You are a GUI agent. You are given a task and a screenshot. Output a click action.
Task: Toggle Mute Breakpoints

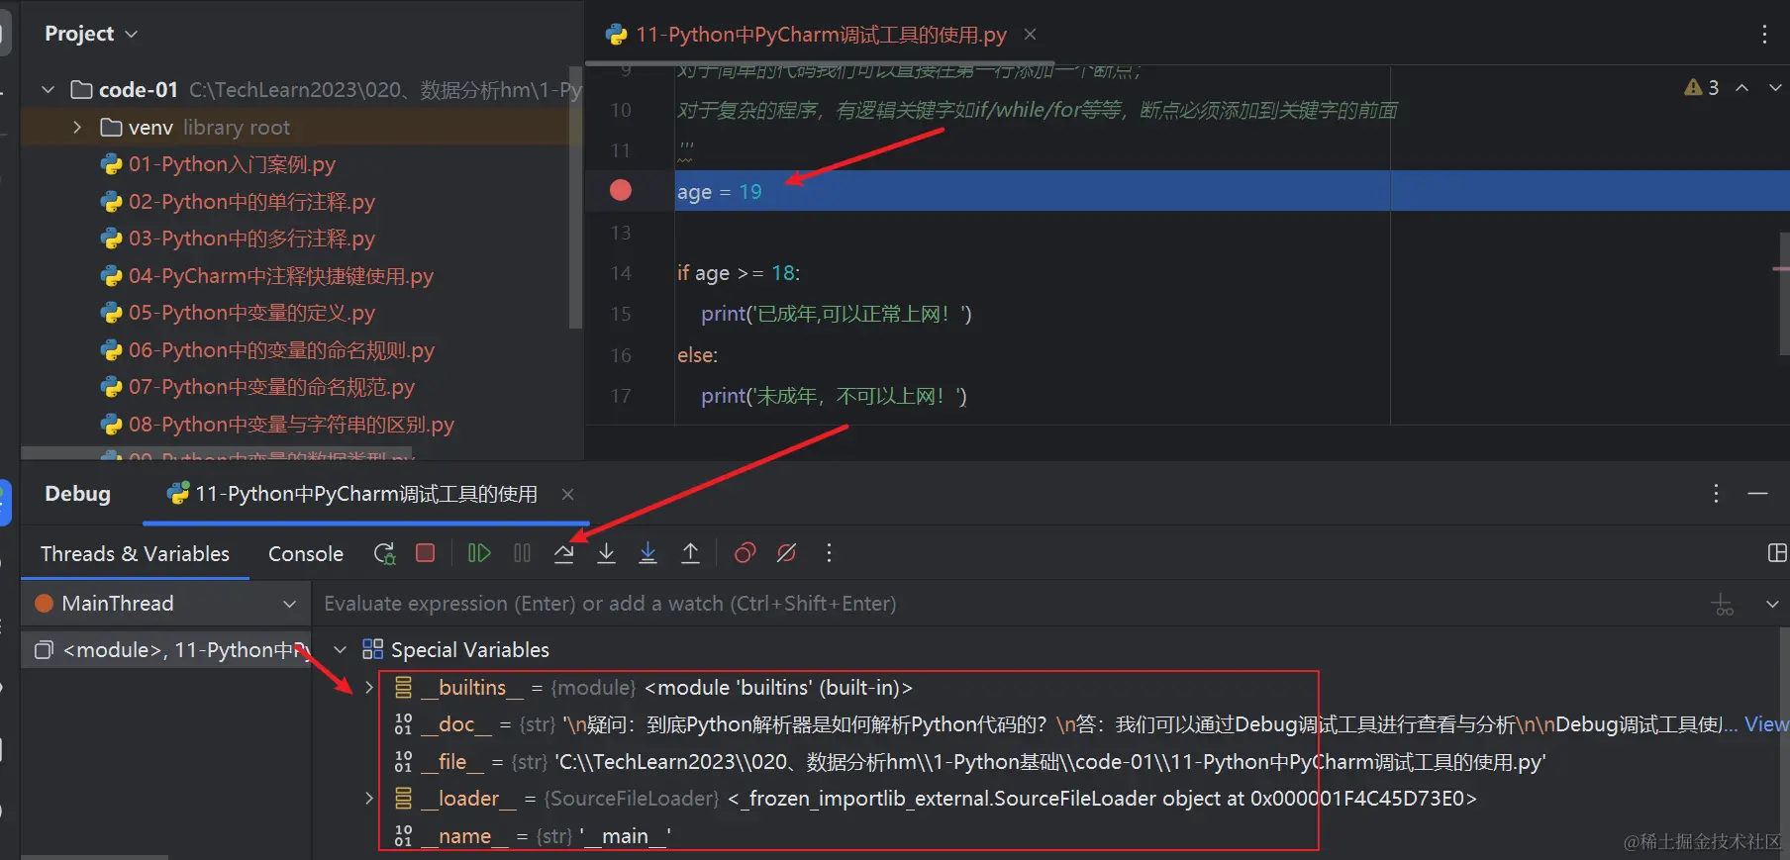tap(787, 553)
